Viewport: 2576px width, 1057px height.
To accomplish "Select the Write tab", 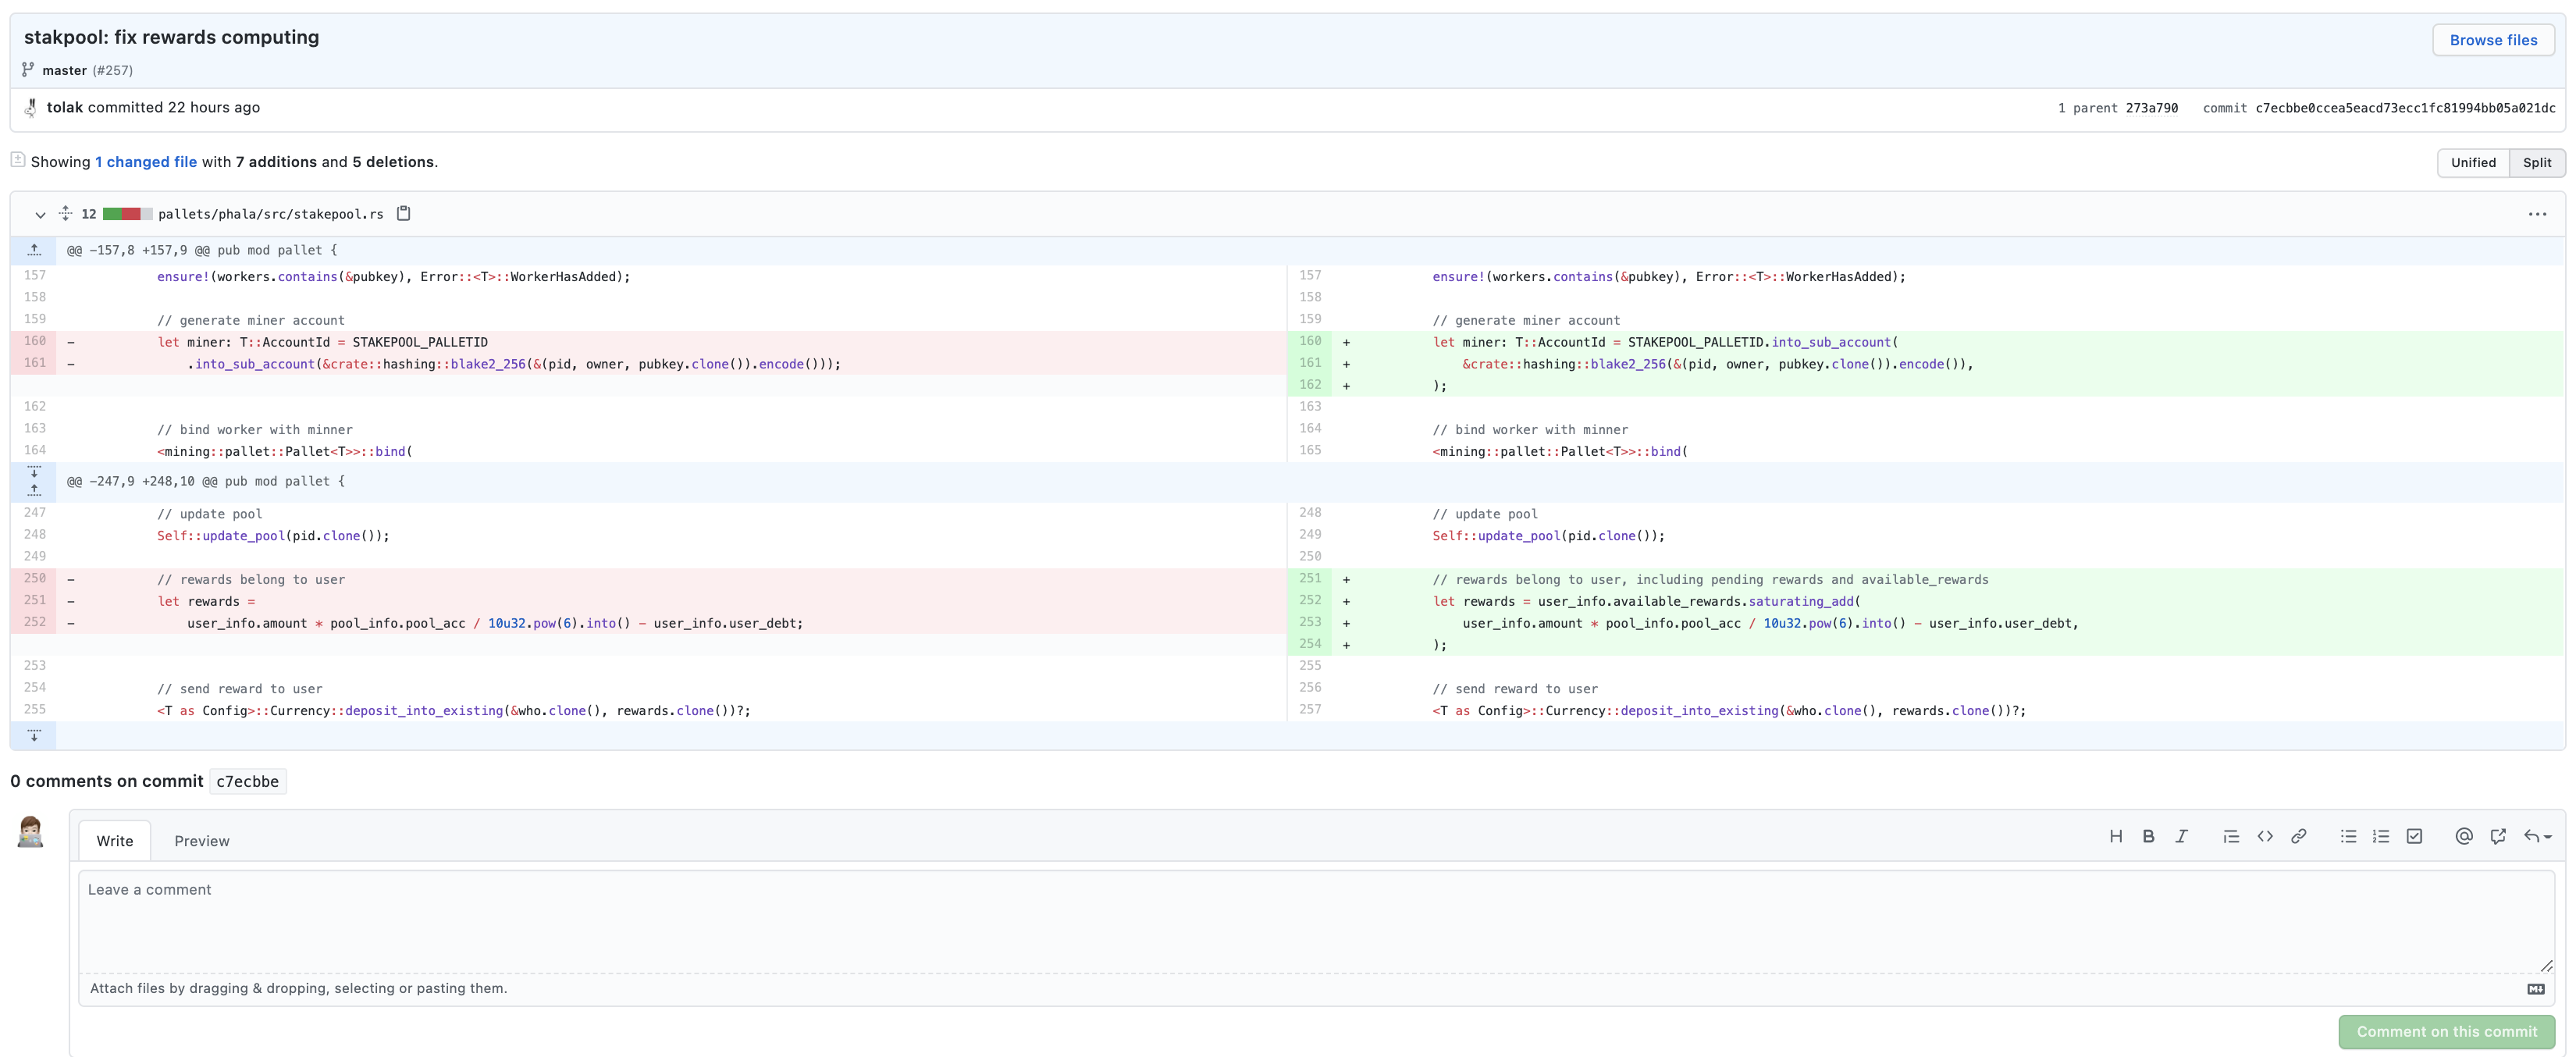I will pos(115,841).
